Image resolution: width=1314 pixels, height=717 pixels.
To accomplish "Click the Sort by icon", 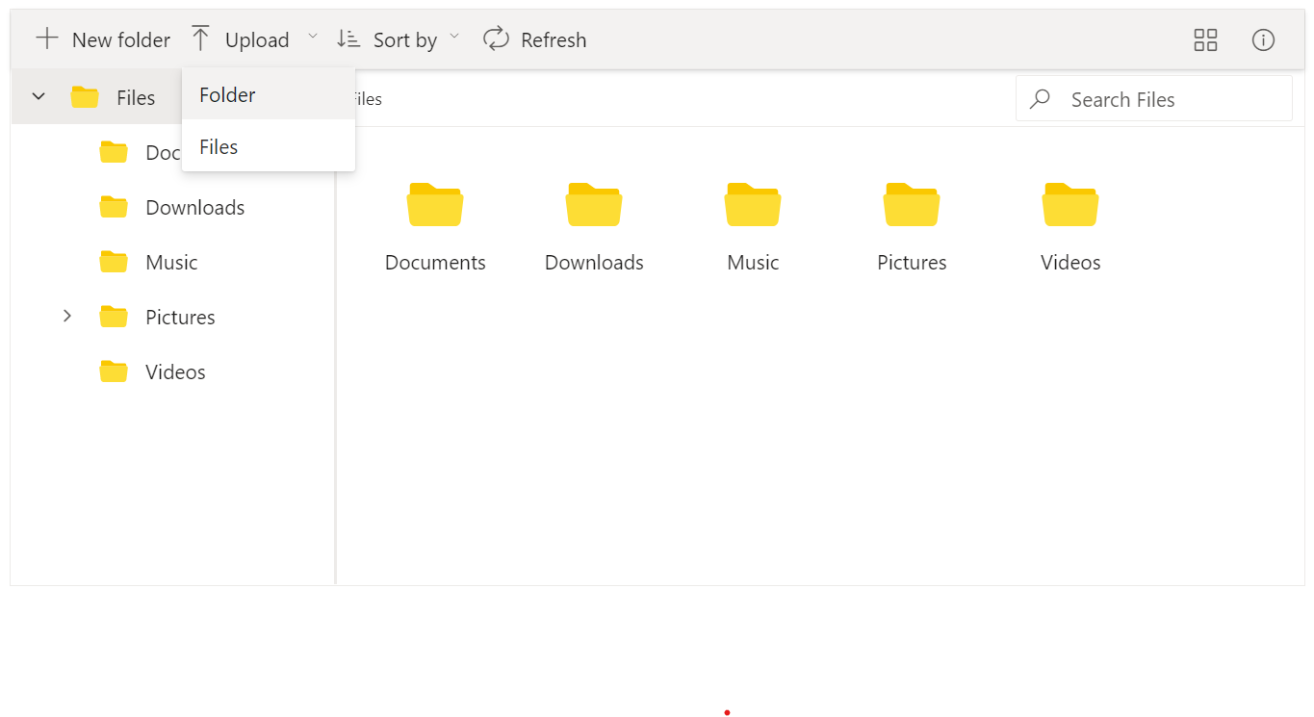I will tap(348, 39).
